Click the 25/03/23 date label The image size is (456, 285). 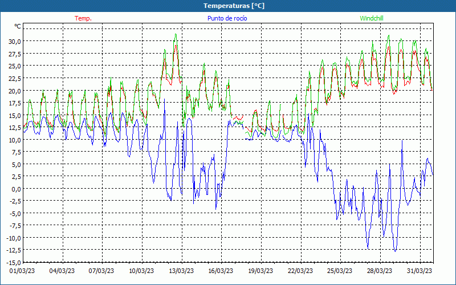click(x=340, y=271)
